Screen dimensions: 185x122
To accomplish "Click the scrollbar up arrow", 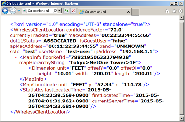I will point(182,18).
